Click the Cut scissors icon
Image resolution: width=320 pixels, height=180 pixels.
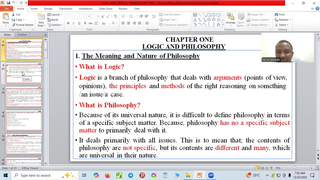13,14
